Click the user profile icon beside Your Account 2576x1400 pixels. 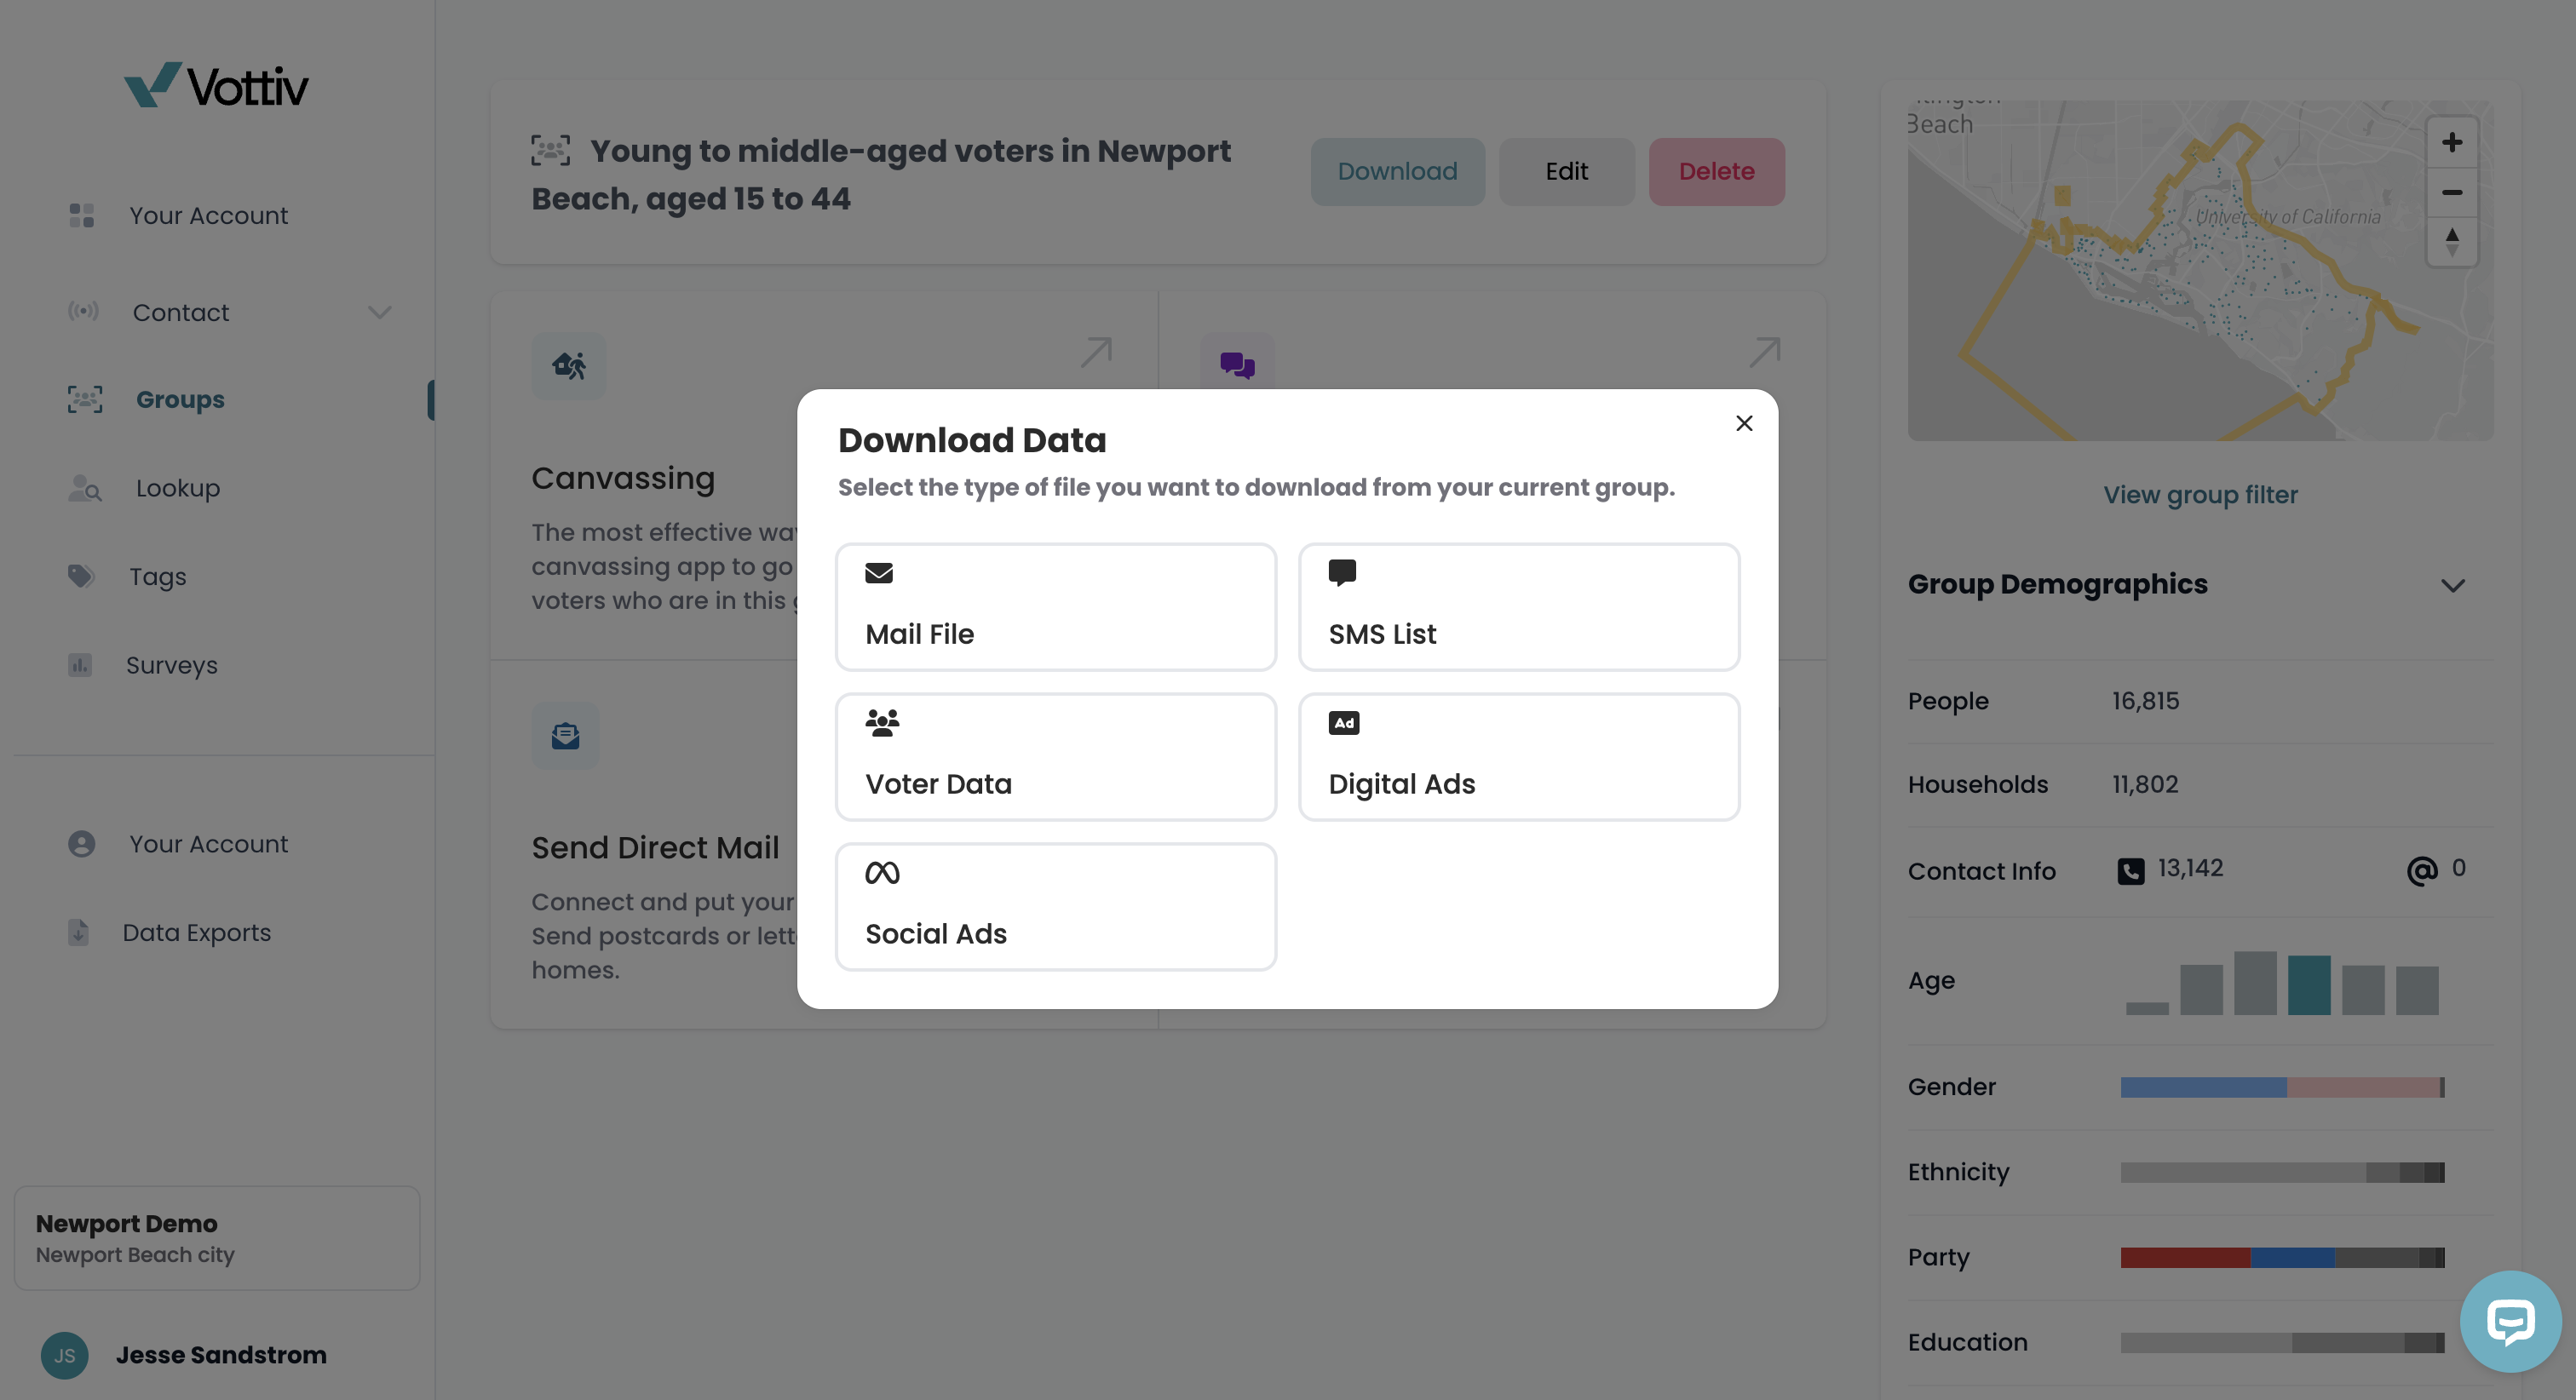(82, 844)
